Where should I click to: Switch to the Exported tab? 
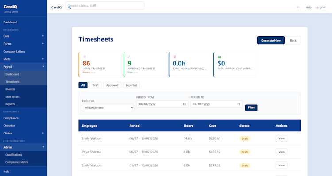[131, 85]
